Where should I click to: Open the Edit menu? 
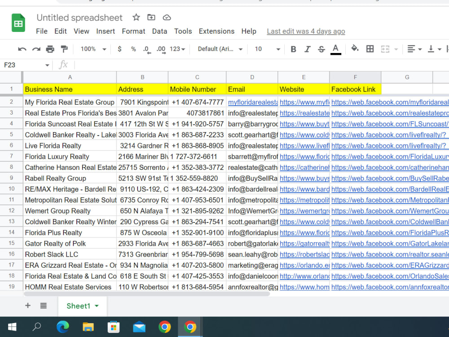pos(61,31)
